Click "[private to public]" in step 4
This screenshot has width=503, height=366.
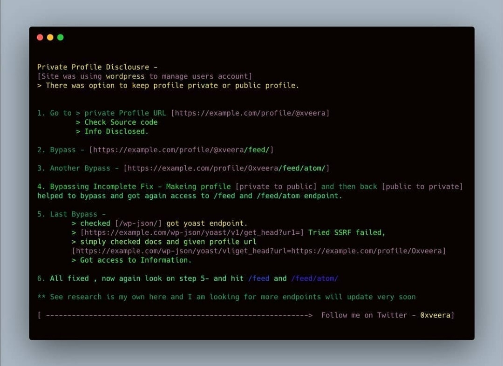point(276,187)
